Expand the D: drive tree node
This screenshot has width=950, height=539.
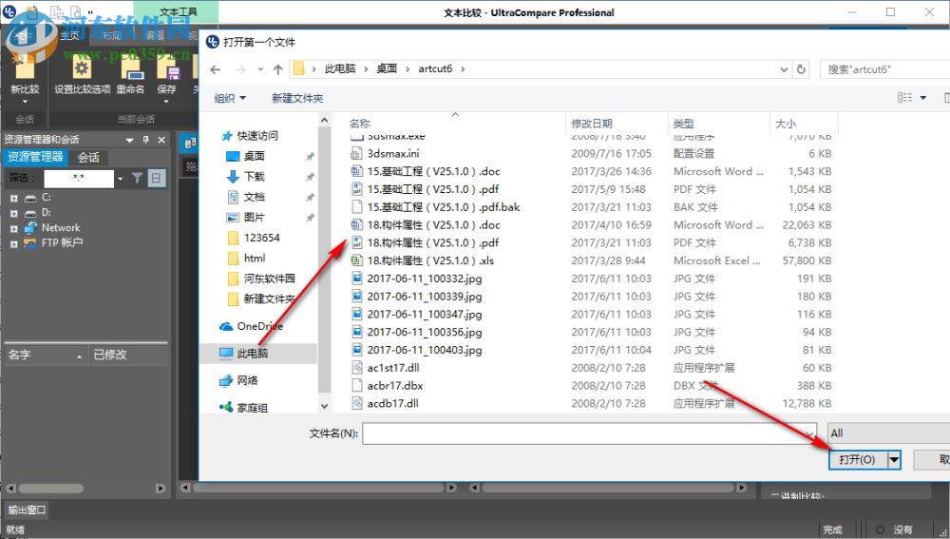(x=14, y=214)
